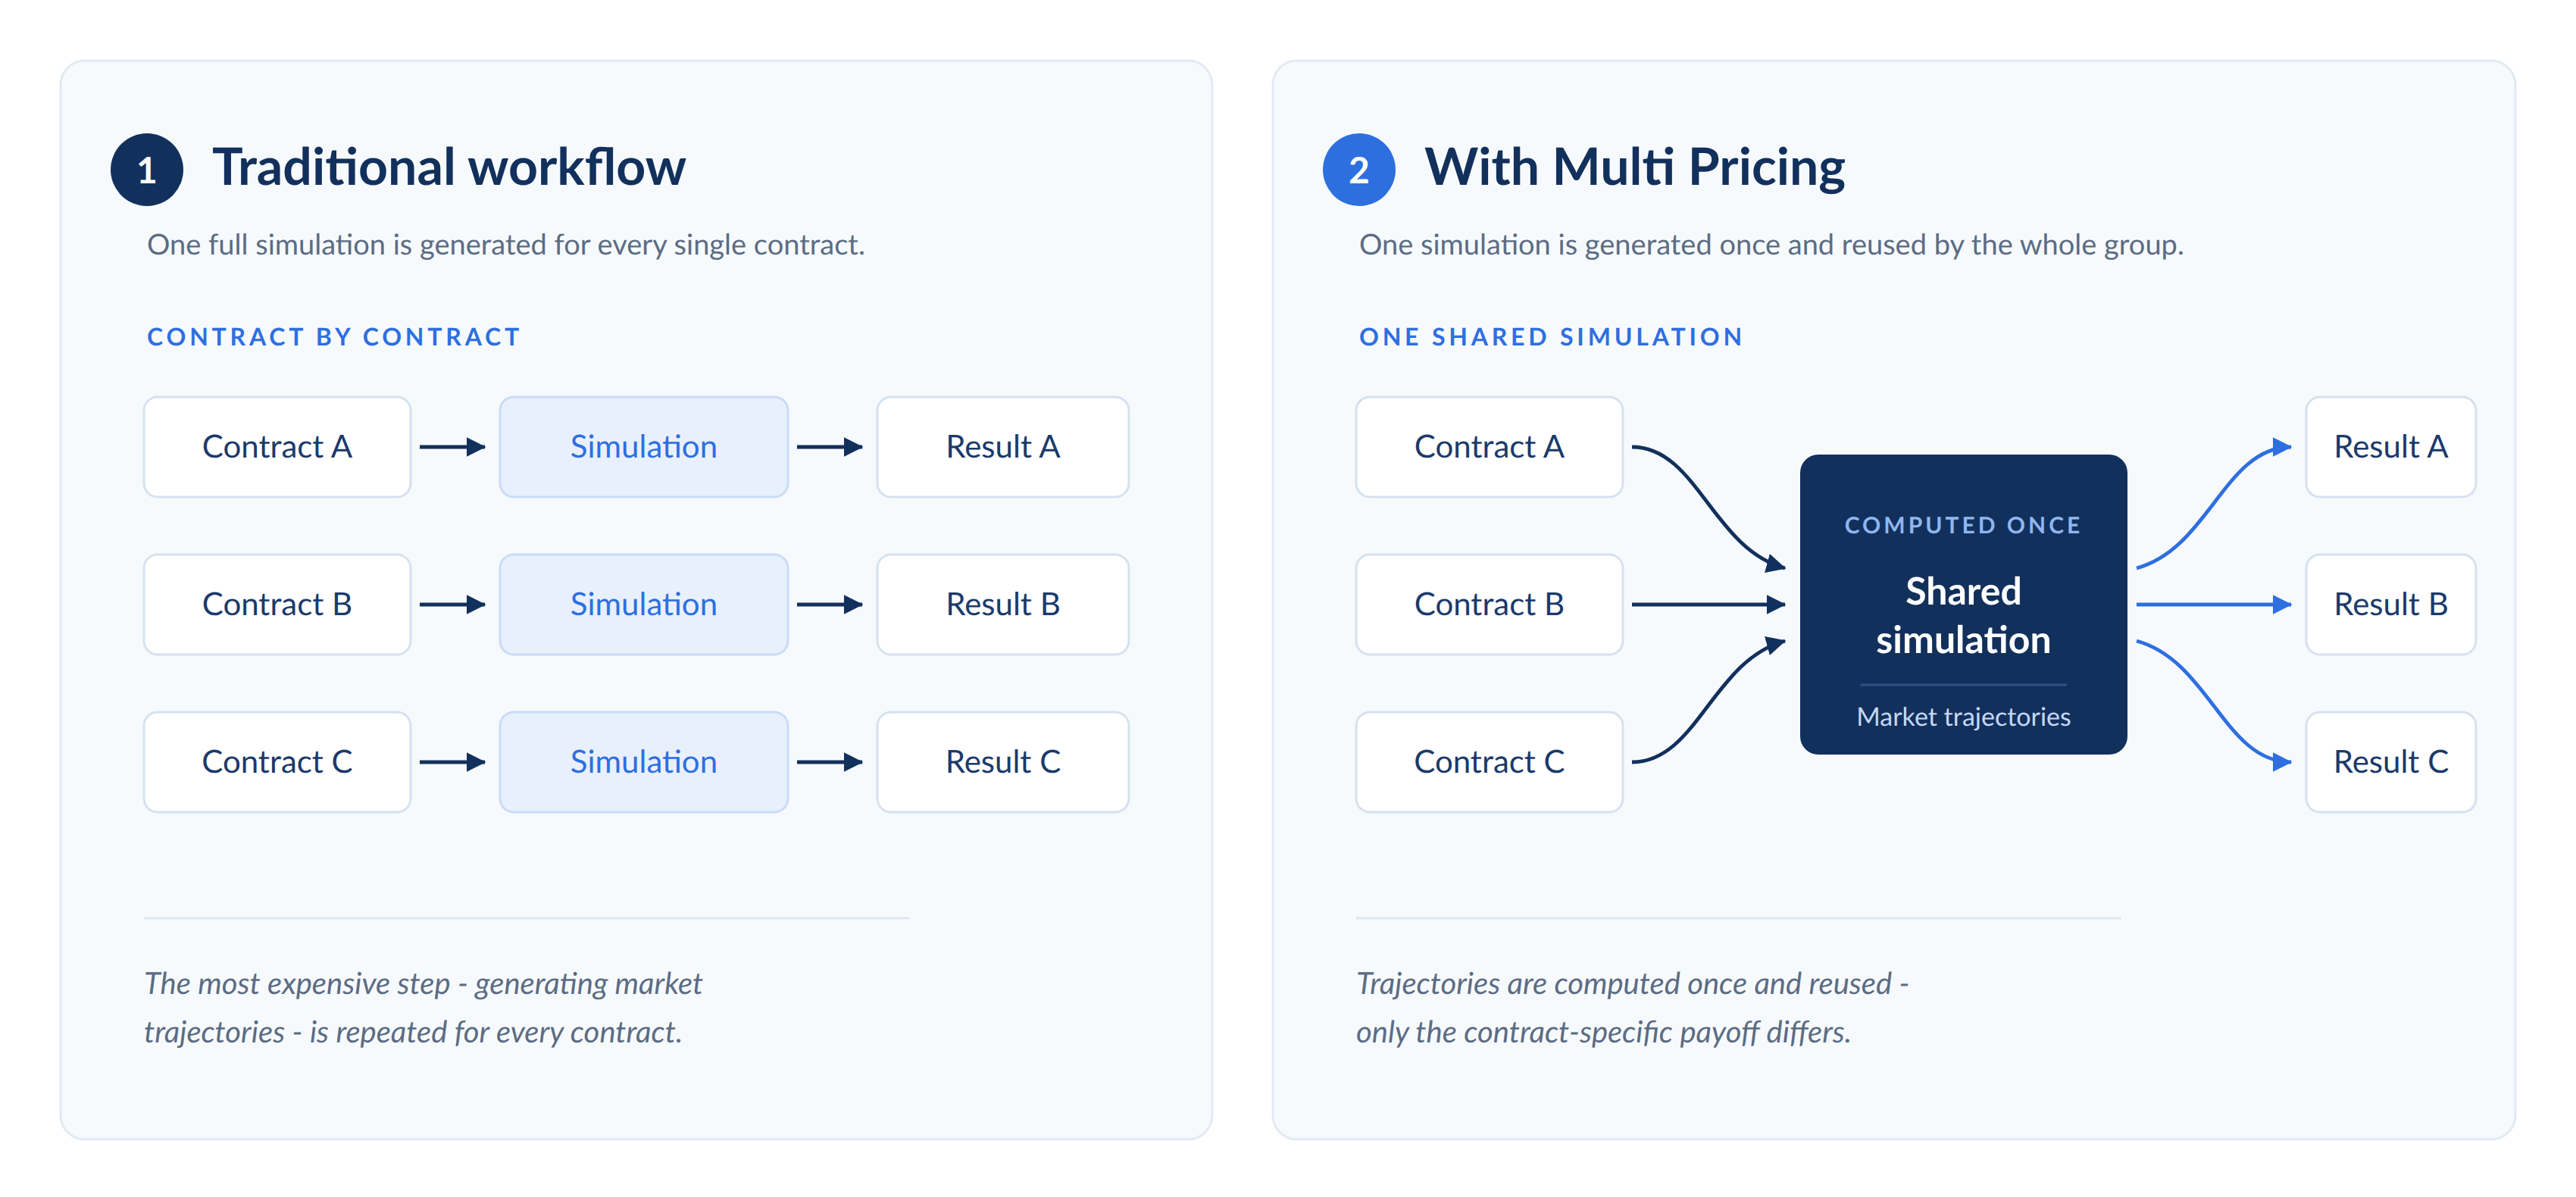Viewport: 2576px width, 1197px height.
Task: Click Result C in Multi Pricing panel
Action: [x=2391, y=762]
